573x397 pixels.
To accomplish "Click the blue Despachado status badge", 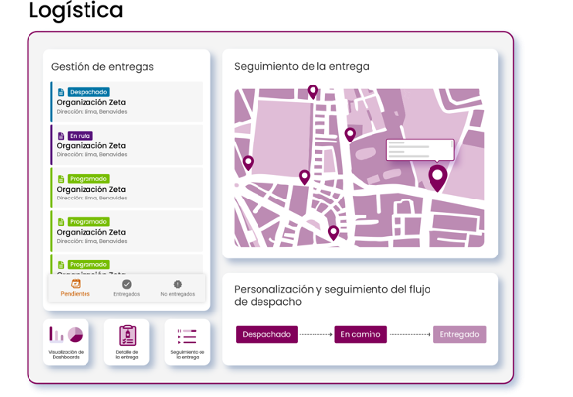I will [88, 92].
